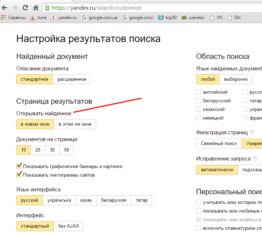
Task: Set 20 documents per page
Action: [x=38, y=150]
